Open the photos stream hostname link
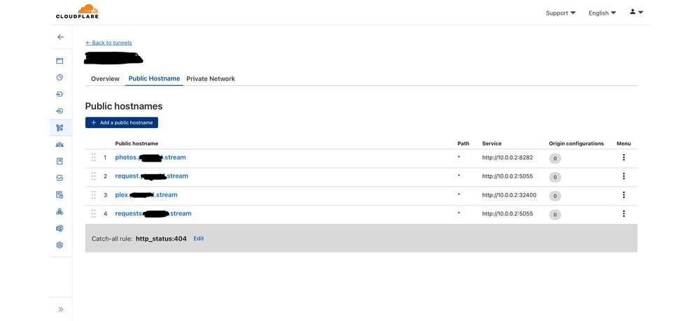 pyautogui.click(x=150, y=157)
